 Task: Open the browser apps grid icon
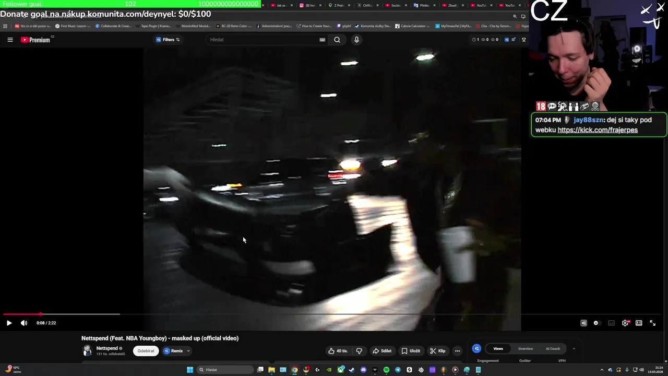click(5, 26)
